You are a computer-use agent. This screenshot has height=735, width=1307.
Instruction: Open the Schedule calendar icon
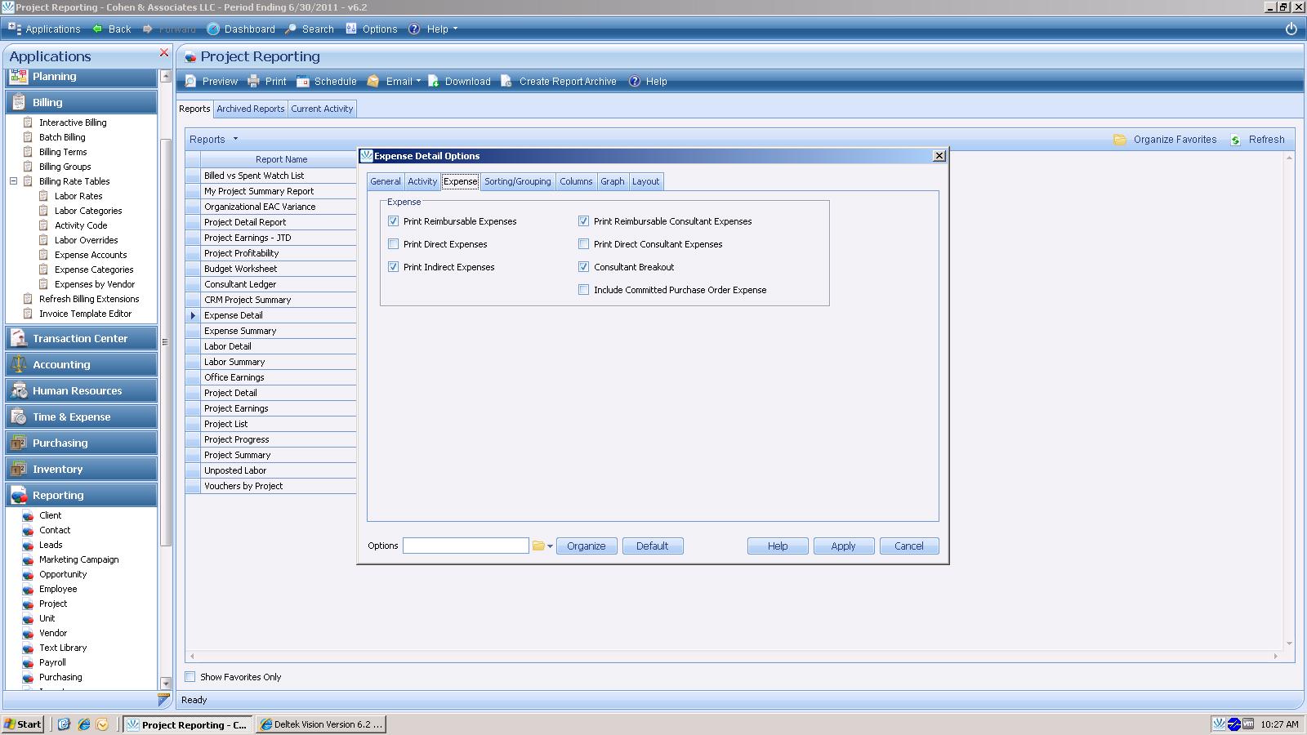[303, 82]
